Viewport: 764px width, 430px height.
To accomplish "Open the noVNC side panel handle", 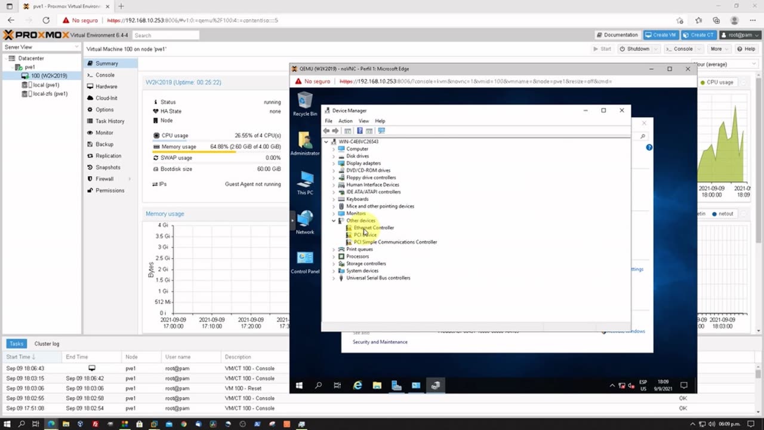I will pyautogui.click(x=292, y=220).
